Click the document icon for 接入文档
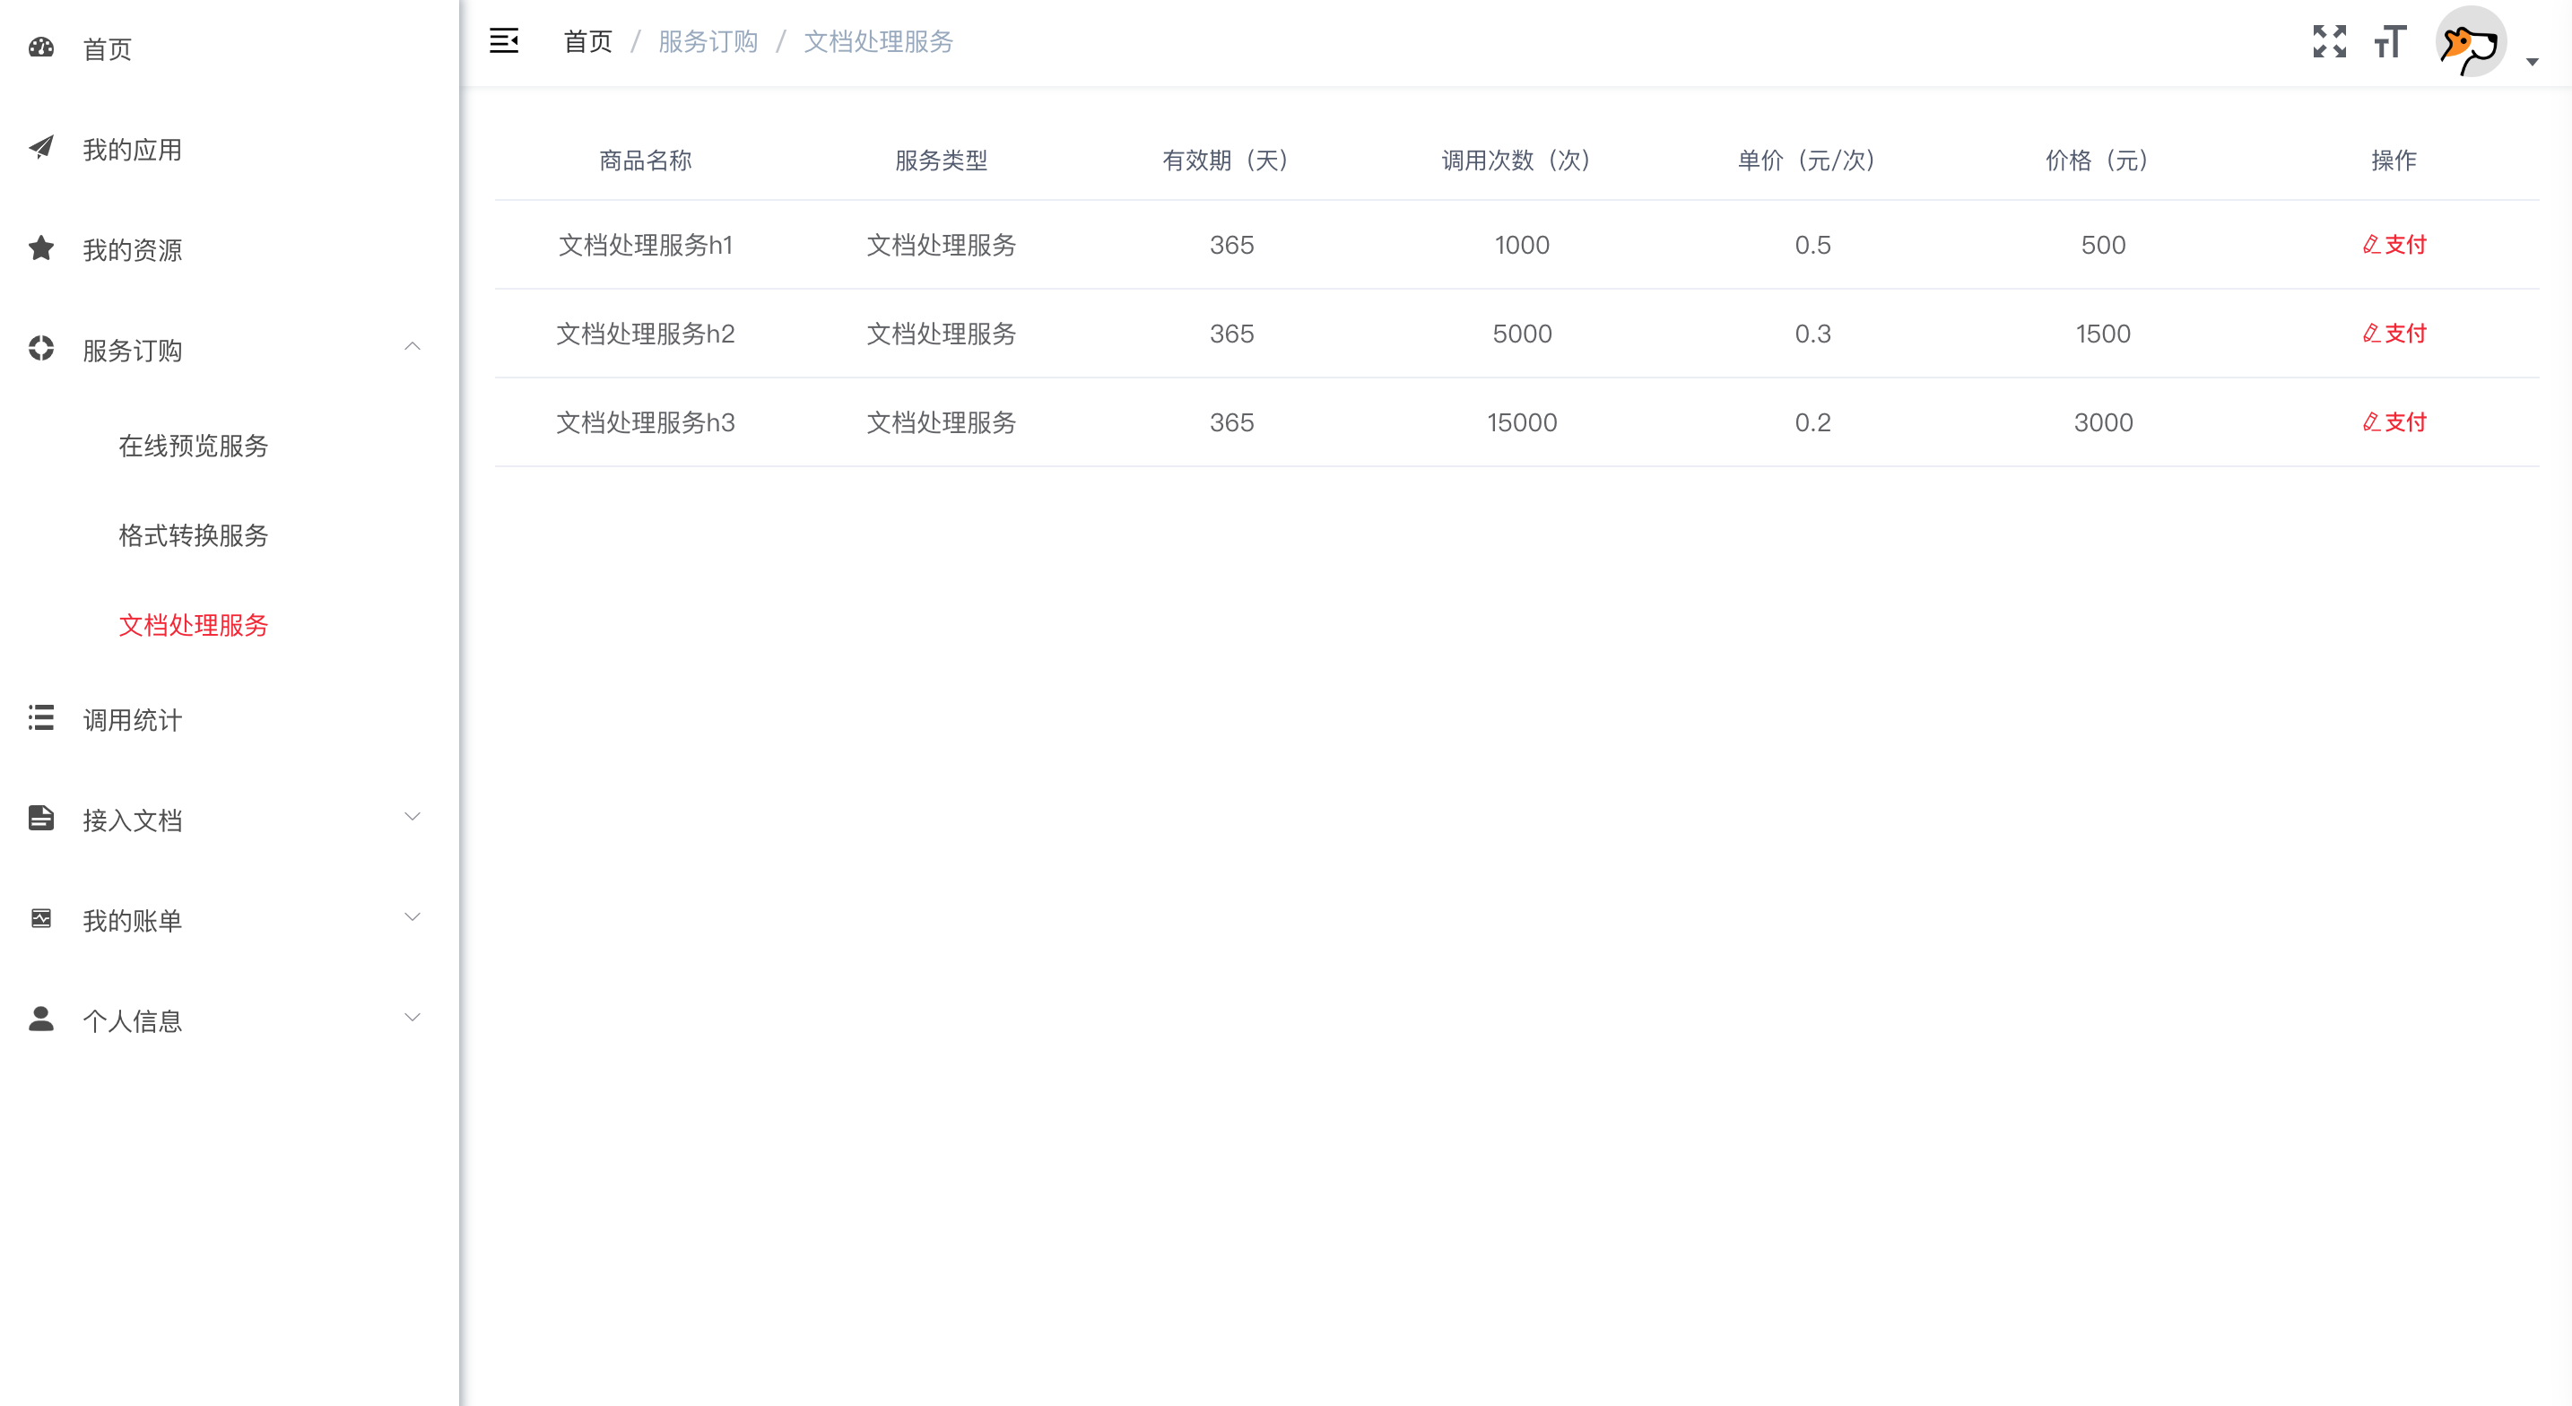Image resolution: width=2572 pixels, height=1406 pixels. (41, 818)
